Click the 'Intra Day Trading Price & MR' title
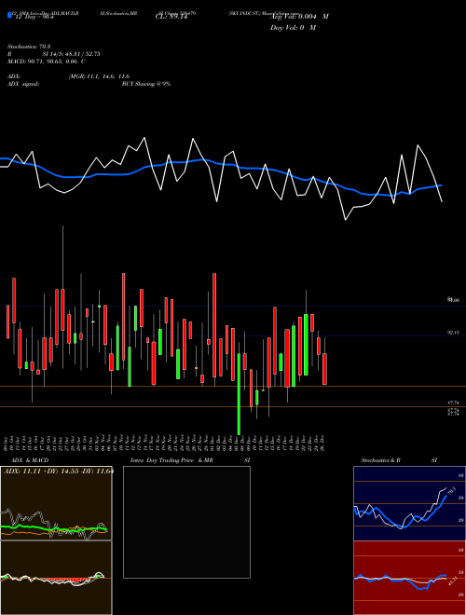 [171, 460]
